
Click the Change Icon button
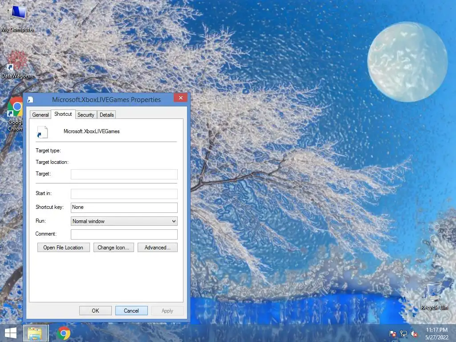pos(114,248)
